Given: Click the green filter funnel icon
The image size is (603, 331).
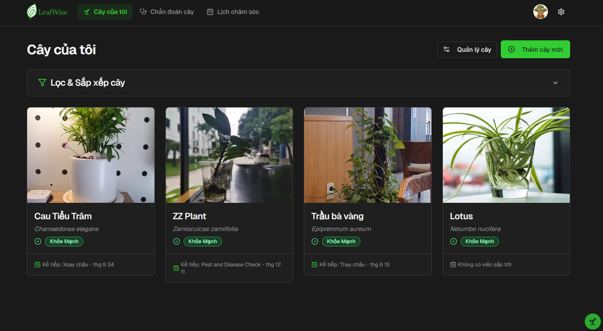Looking at the screenshot, I should point(42,83).
